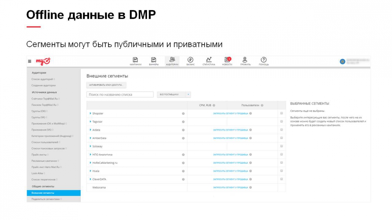Click Запросить сегмент у продавца for CleverDATA
This screenshot has width=392, height=220.
231,179
